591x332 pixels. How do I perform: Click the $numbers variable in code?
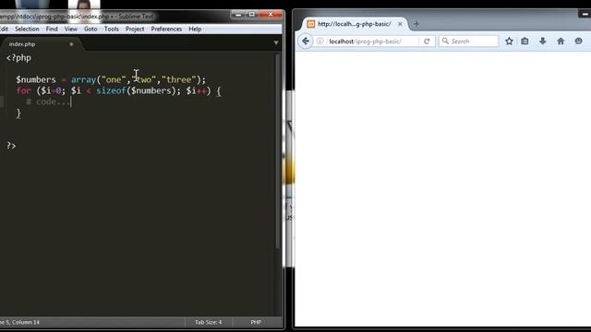coord(36,80)
